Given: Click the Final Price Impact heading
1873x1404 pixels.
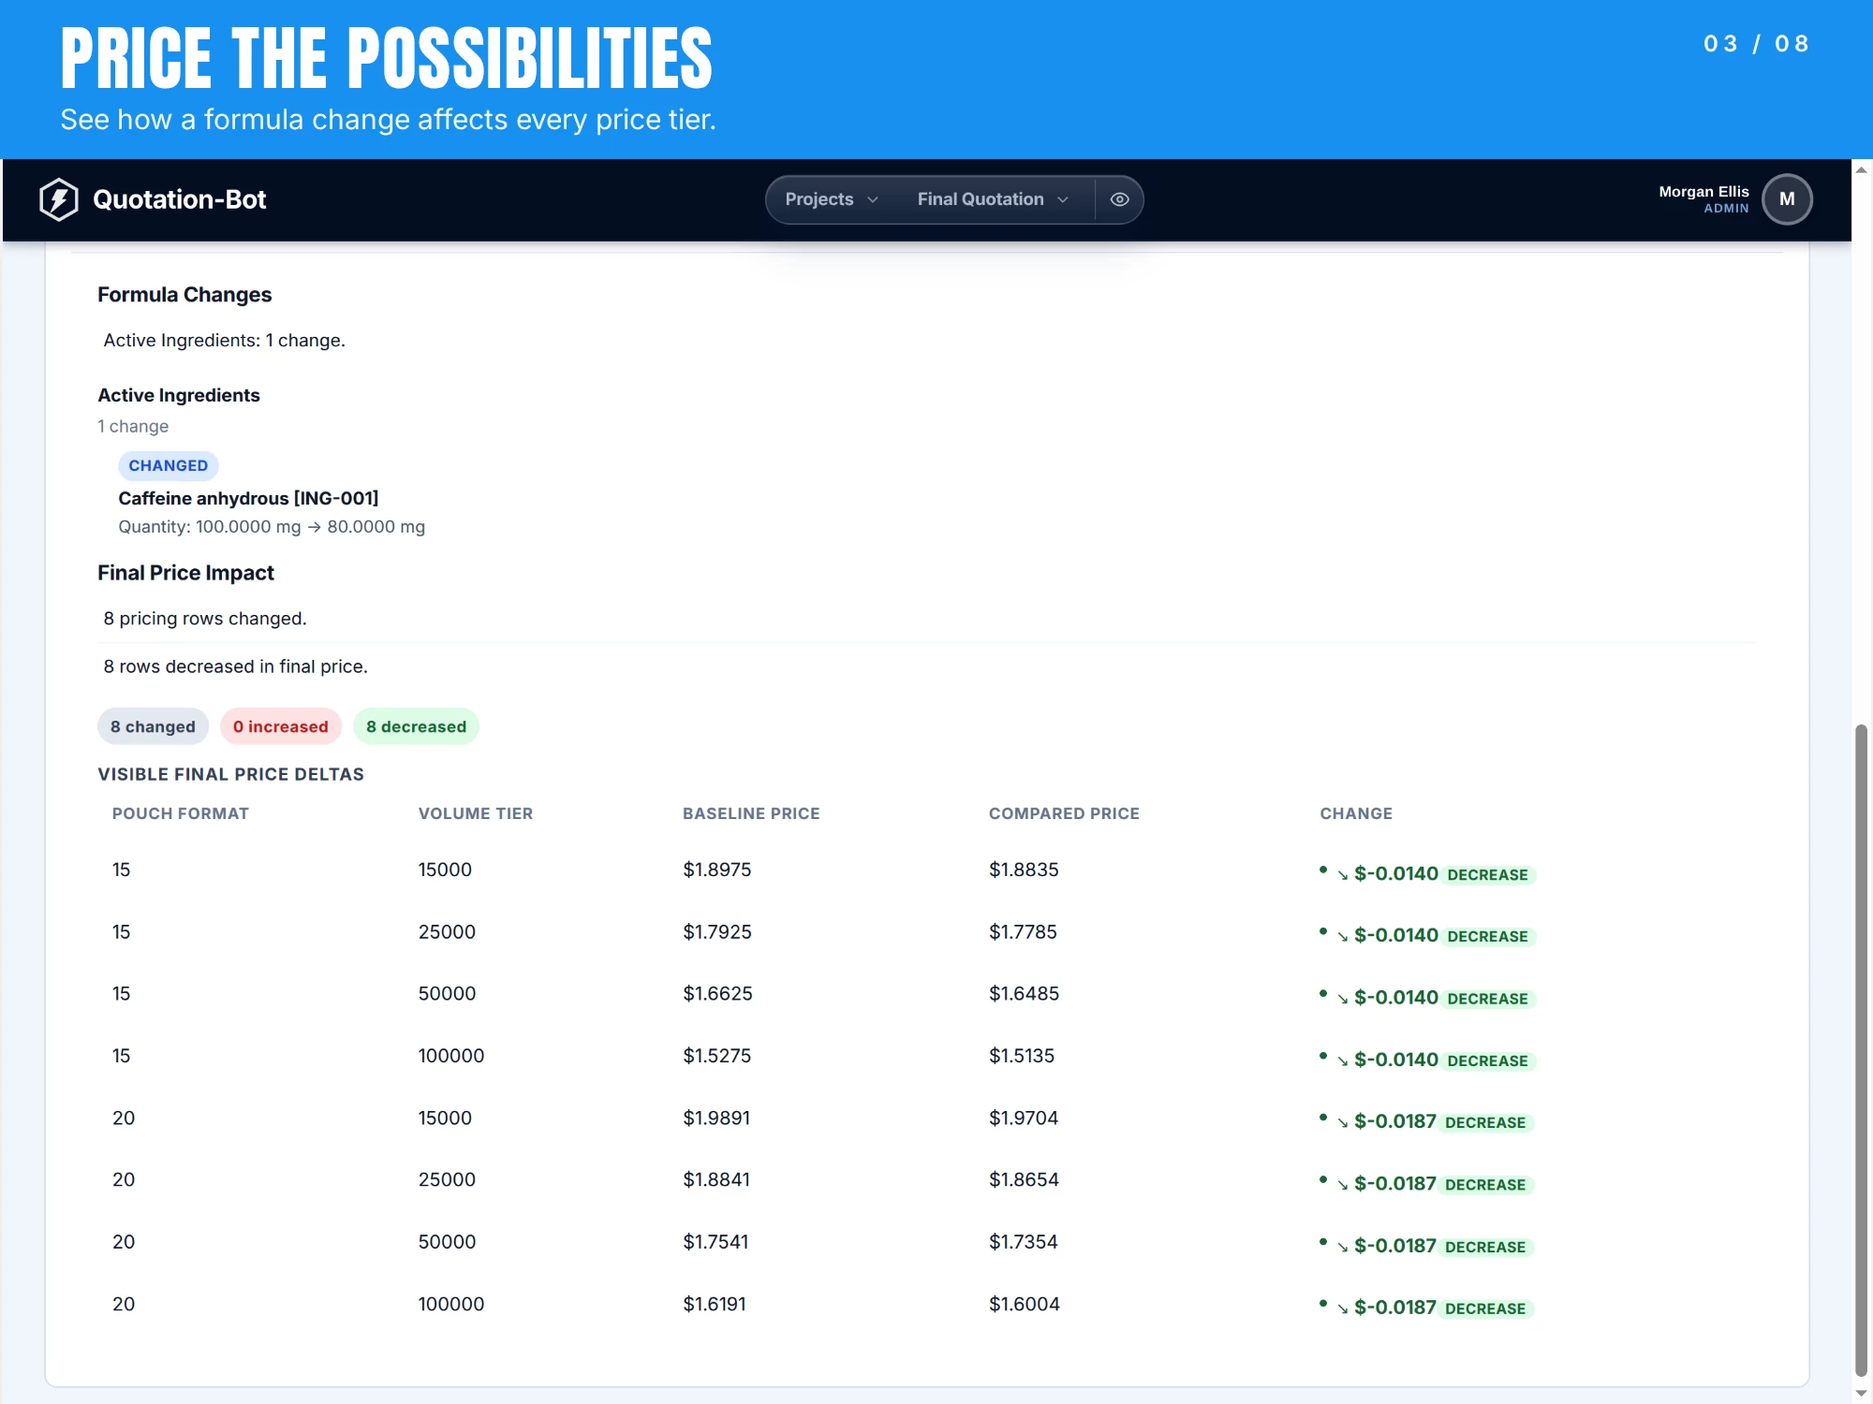Looking at the screenshot, I should pyautogui.click(x=185, y=573).
